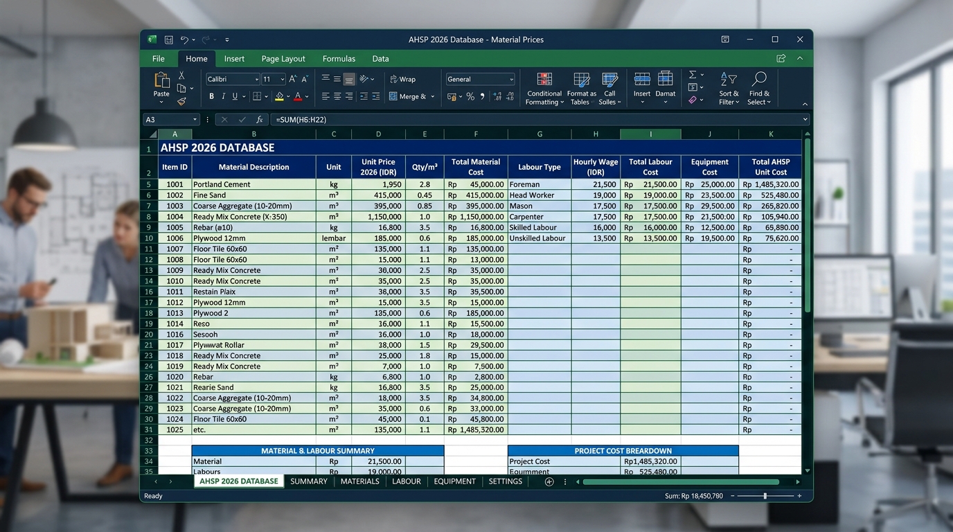
Task: Apply Comma style format
Action: tap(482, 96)
